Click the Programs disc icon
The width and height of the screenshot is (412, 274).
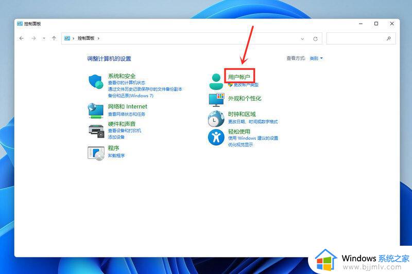[96, 153]
